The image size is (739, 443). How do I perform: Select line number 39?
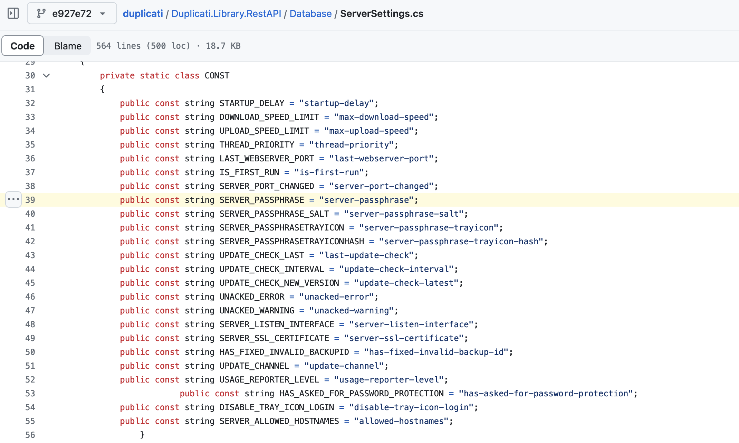tap(30, 200)
